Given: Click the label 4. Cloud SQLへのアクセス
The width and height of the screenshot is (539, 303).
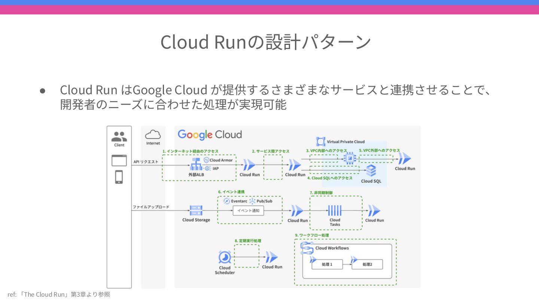Looking at the screenshot, I should tap(330, 178).
